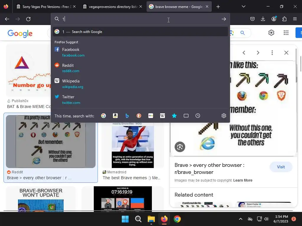302x226 pixels.
Task: Open Google quick settings gear
Action: click(x=271, y=33)
